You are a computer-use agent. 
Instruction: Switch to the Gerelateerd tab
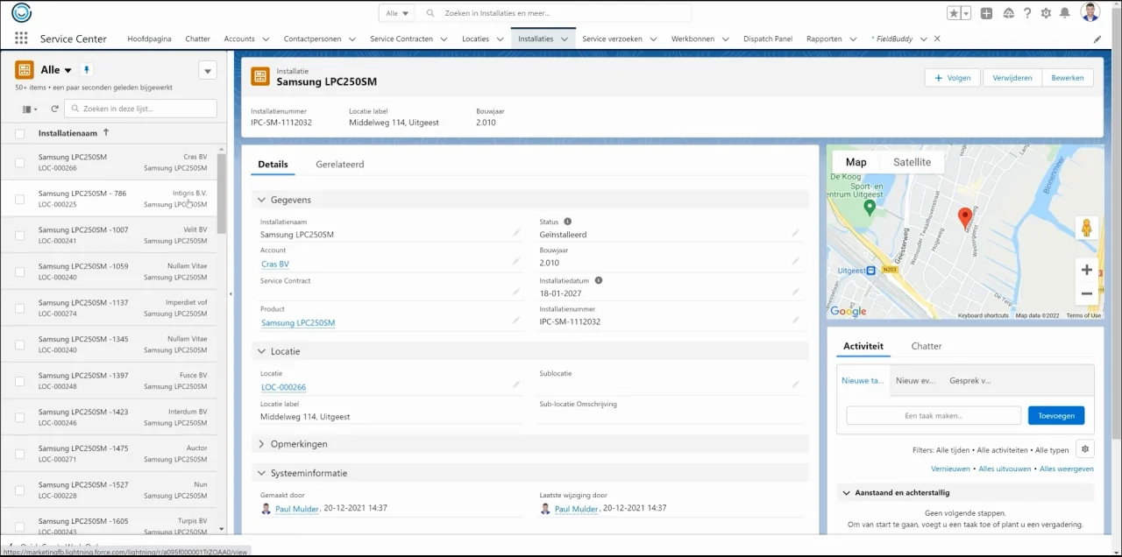[x=339, y=164]
